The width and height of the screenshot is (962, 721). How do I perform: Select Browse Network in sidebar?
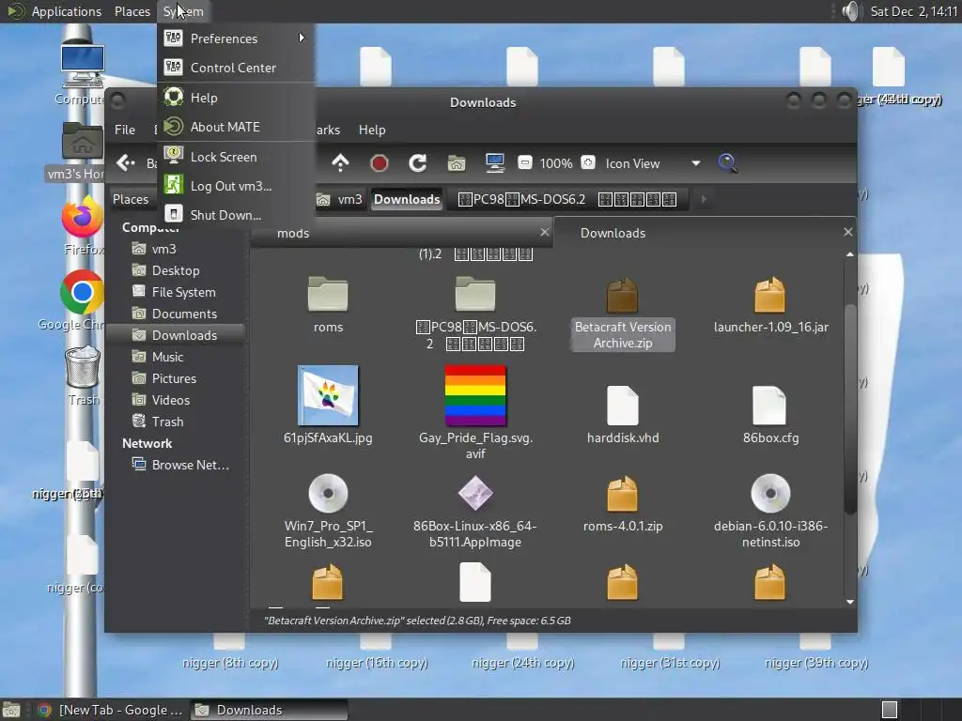tap(177, 465)
